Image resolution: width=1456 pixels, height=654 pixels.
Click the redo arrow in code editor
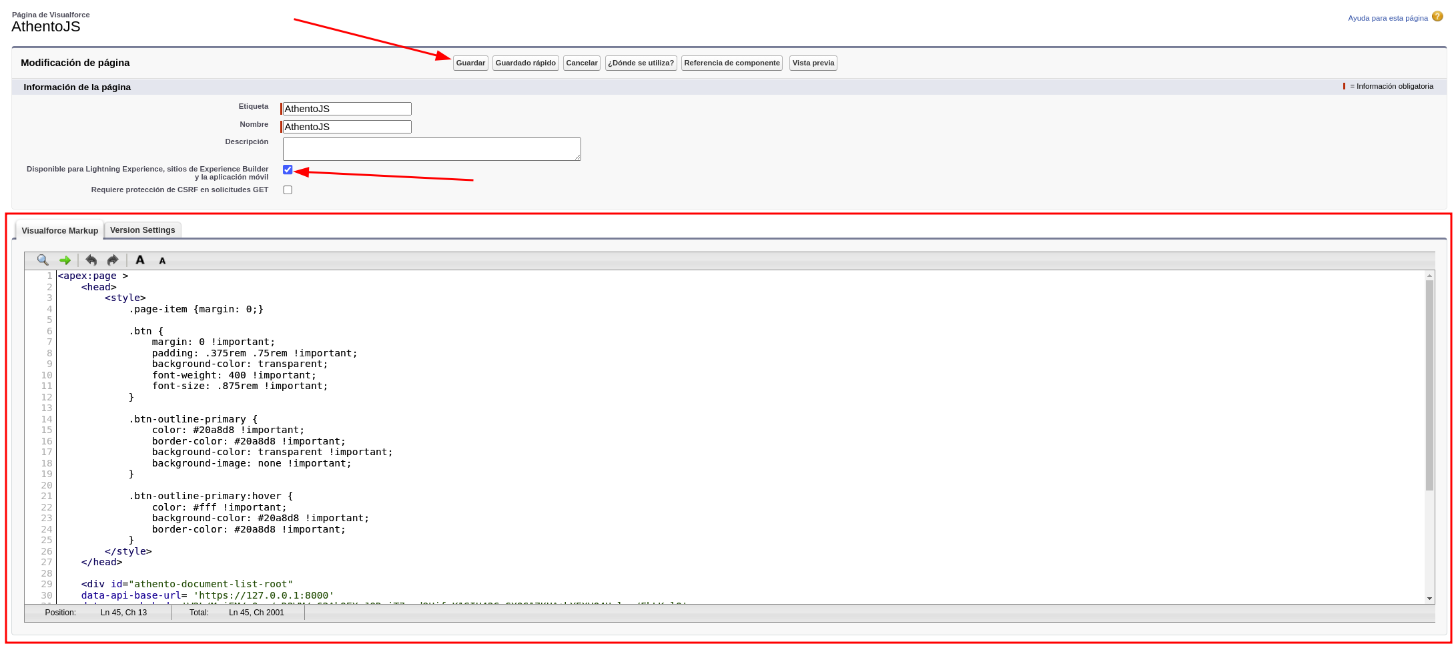tap(113, 260)
